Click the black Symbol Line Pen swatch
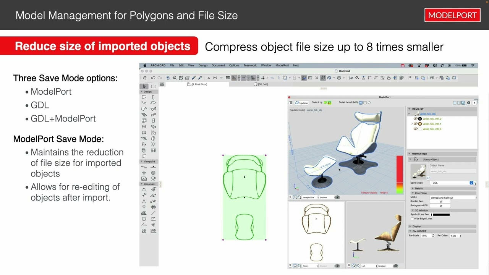The image size is (489, 275). tap(440, 215)
